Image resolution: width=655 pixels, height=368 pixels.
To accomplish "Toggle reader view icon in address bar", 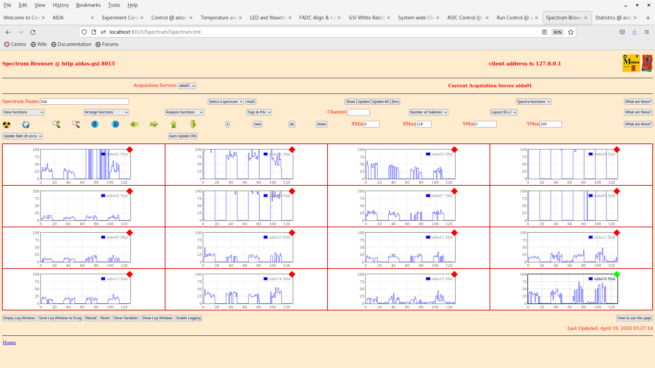I will coord(544,32).
